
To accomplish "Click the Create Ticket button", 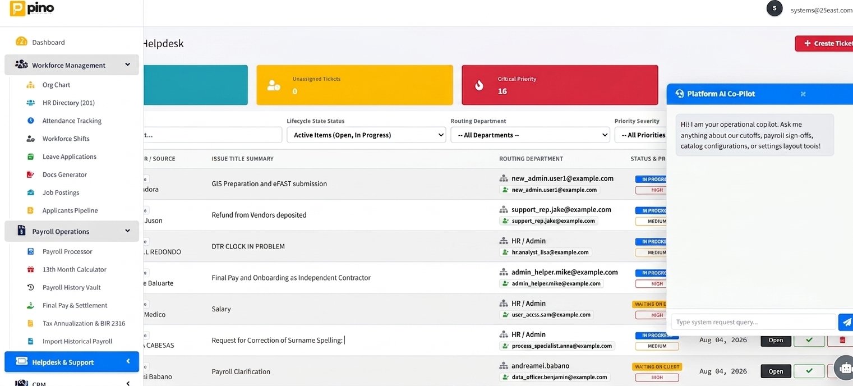I will 824,43.
